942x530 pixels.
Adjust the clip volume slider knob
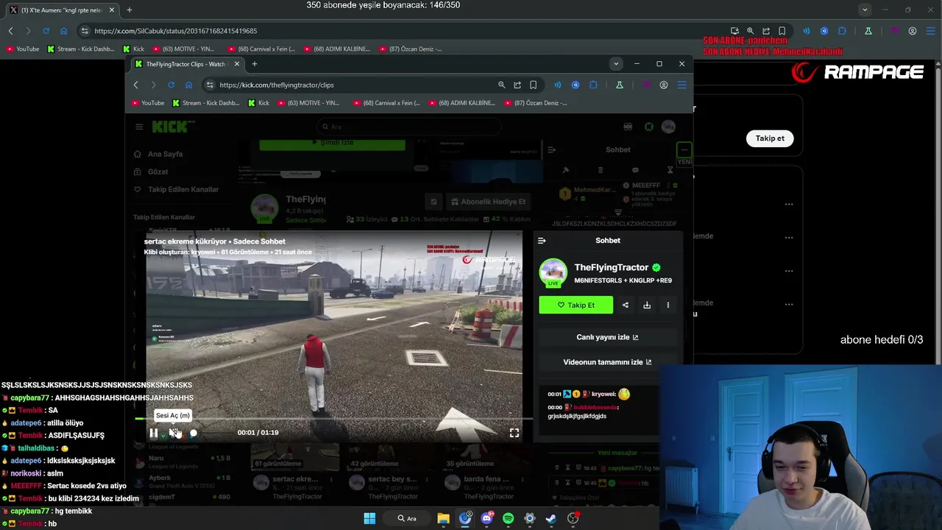pyautogui.click(x=194, y=433)
